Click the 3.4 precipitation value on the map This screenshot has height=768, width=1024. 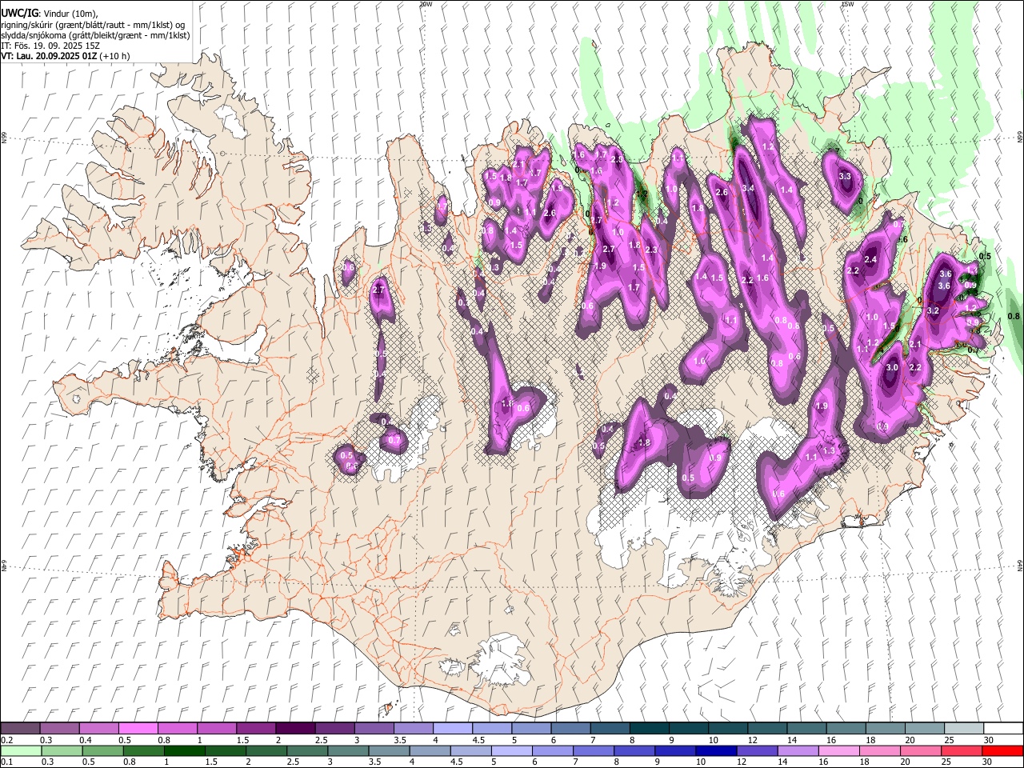[x=748, y=188]
